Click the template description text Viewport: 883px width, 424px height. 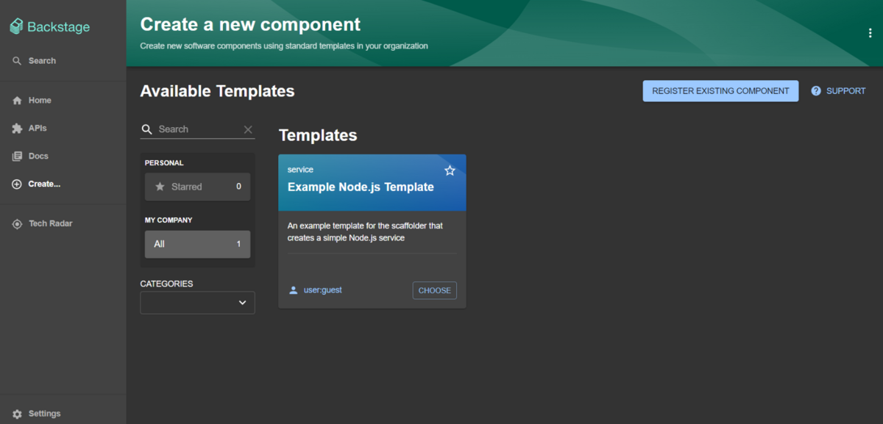(365, 231)
